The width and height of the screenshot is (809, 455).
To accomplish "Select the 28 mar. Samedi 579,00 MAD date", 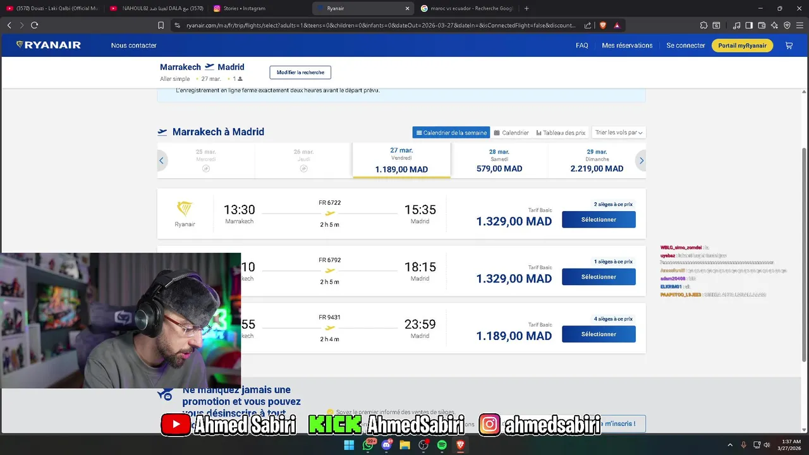I will pyautogui.click(x=499, y=160).
